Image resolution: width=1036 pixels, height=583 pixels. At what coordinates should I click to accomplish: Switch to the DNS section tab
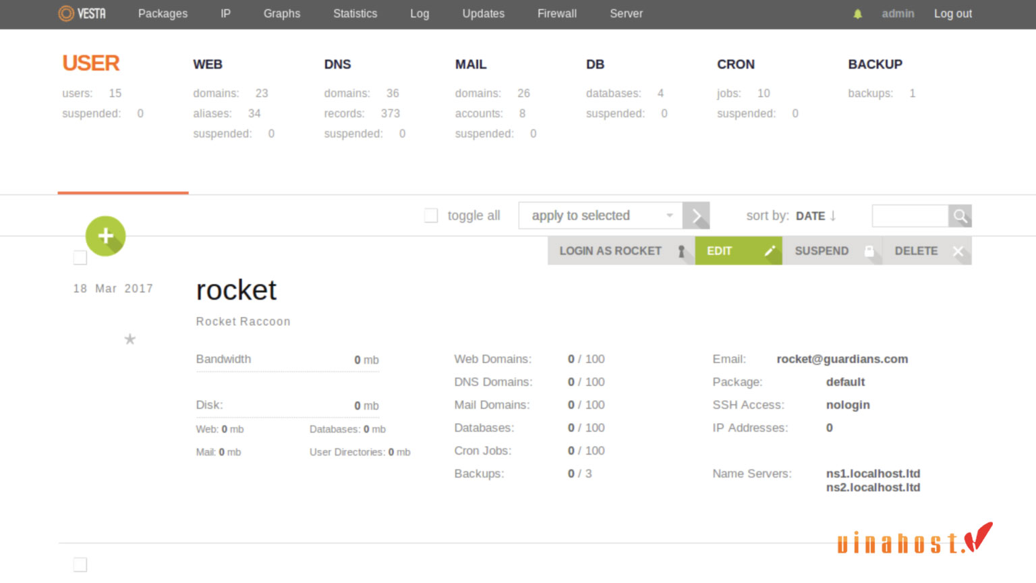[x=337, y=64]
